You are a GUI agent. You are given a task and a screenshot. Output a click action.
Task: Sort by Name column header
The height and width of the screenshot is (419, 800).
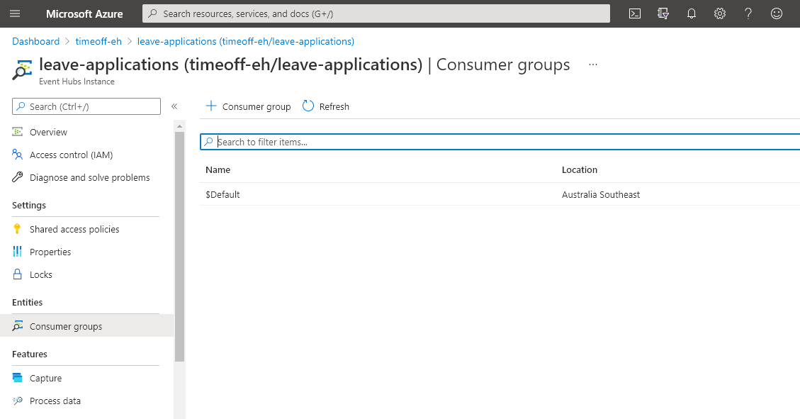click(218, 170)
